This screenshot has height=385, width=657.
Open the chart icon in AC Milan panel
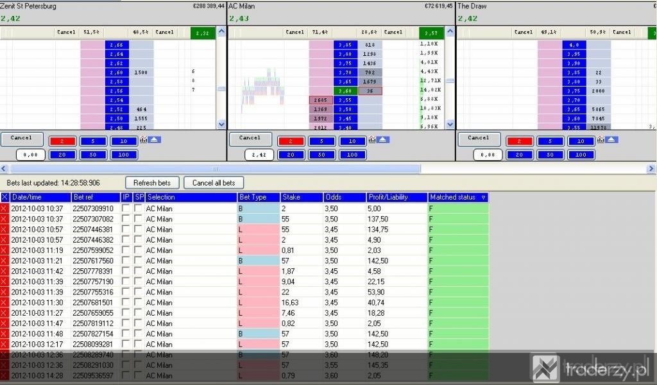372,140
